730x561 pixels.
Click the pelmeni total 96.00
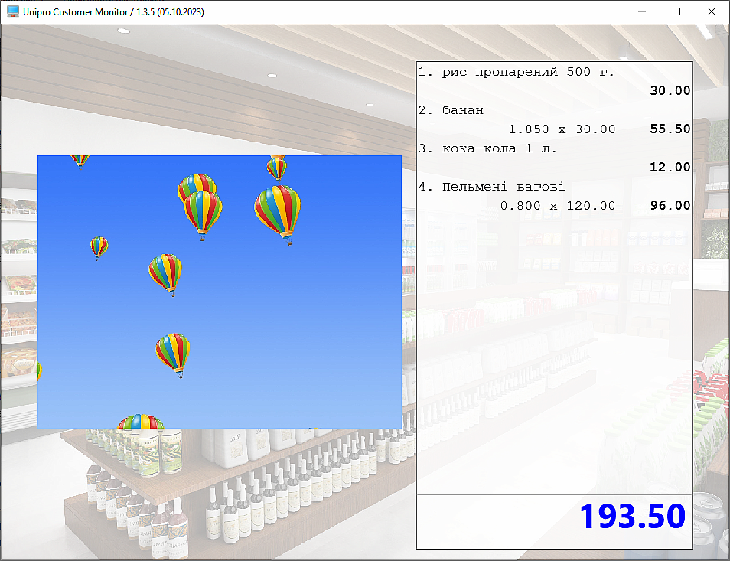(x=670, y=205)
